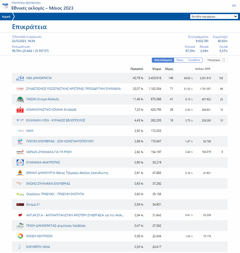Select the Αποτελέσματα tab
This screenshot has width=240, height=253.
click(x=163, y=60)
